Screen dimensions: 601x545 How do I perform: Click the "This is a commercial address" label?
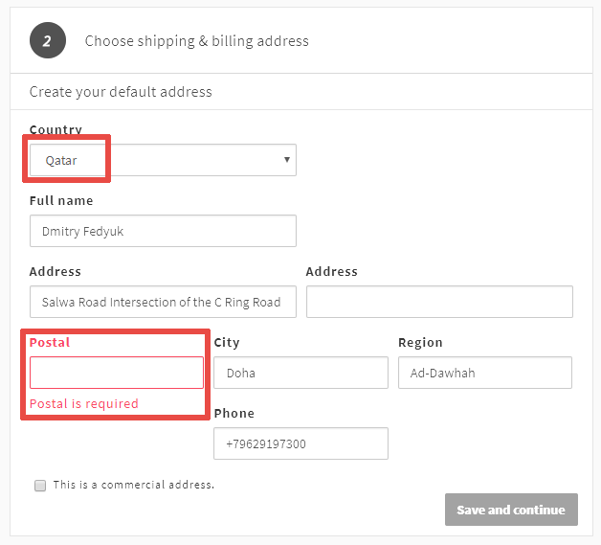click(x=134, y=485)
